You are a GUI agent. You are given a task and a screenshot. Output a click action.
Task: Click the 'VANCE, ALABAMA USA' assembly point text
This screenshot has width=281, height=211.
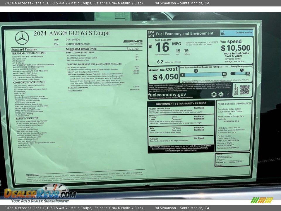[228, 140]
